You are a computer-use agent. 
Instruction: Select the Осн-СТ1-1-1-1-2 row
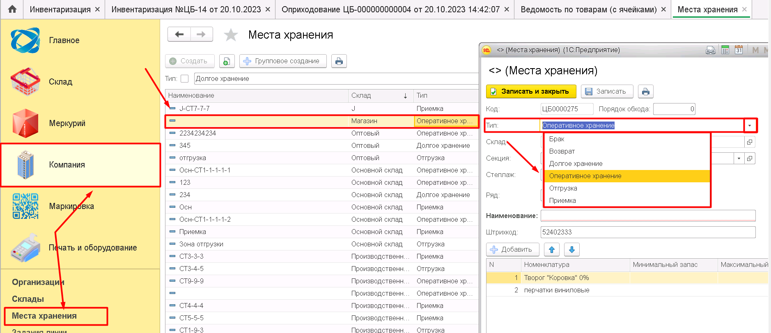[x=322, y=219]
